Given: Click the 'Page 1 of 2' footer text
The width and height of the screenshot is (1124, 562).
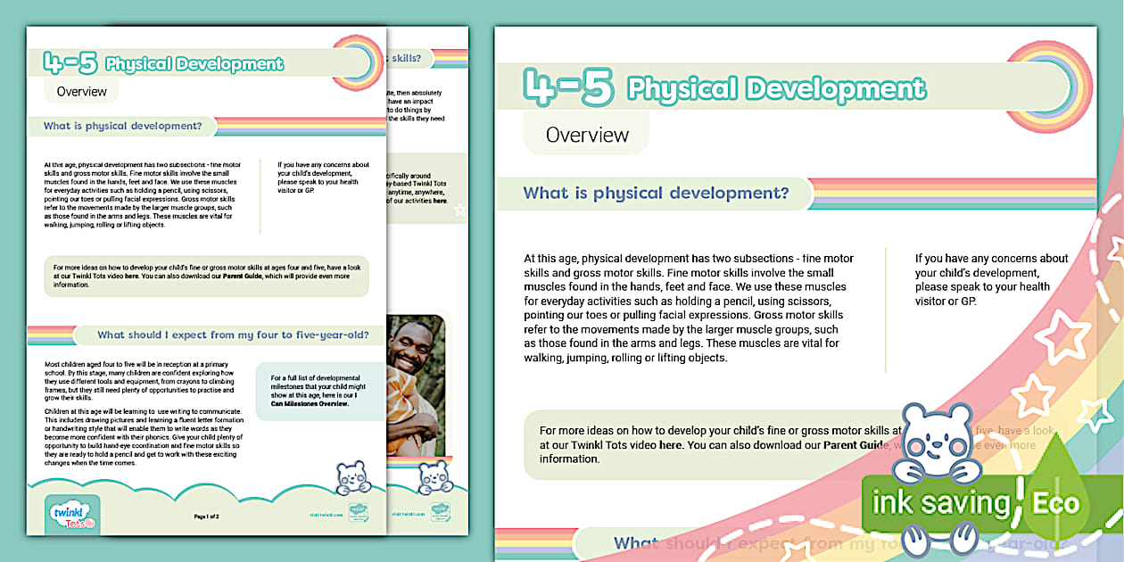Looking at the screenshot, I should [206, 516].
